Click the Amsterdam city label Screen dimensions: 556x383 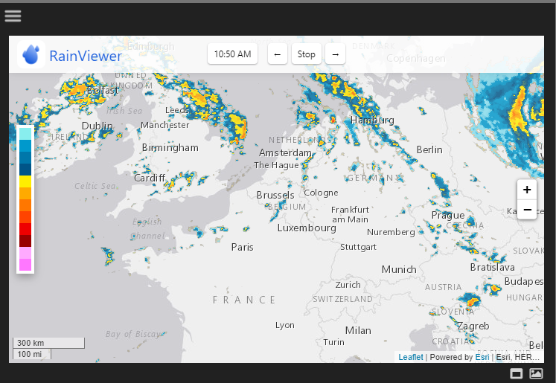pyautogui.click(x=285, y=152)
